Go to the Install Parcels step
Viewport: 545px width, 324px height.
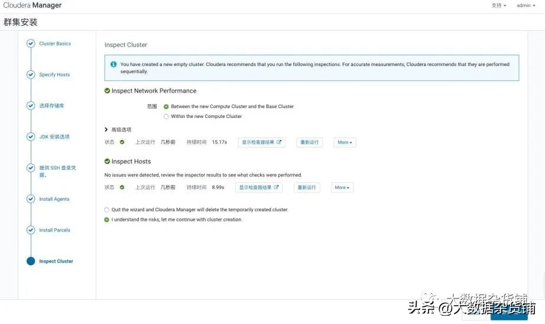(54, 230)
